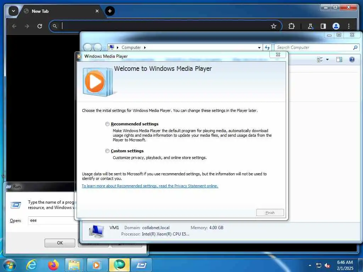Open Chrome extensions puzzle icon

click(x=291, y=26)
